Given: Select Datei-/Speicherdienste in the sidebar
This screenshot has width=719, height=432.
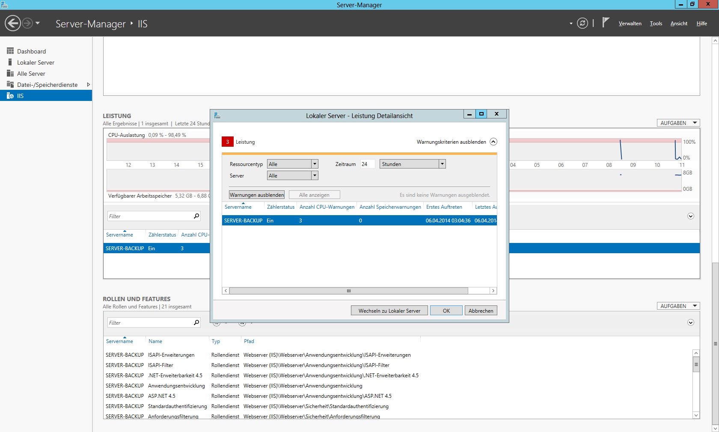Looking at the screenshot, I should pyautogui.click(x=46, y=85).
